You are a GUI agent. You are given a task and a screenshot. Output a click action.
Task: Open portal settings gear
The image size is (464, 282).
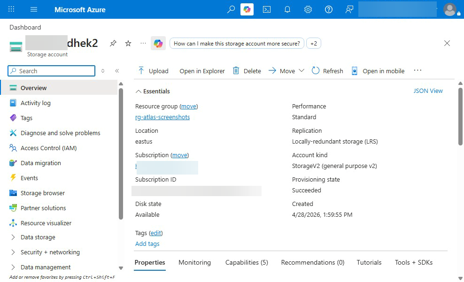click(x=308, y=9)
